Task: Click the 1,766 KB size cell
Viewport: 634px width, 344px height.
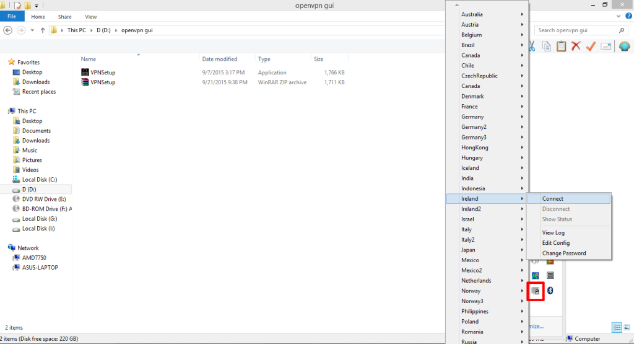Action: 334,73
